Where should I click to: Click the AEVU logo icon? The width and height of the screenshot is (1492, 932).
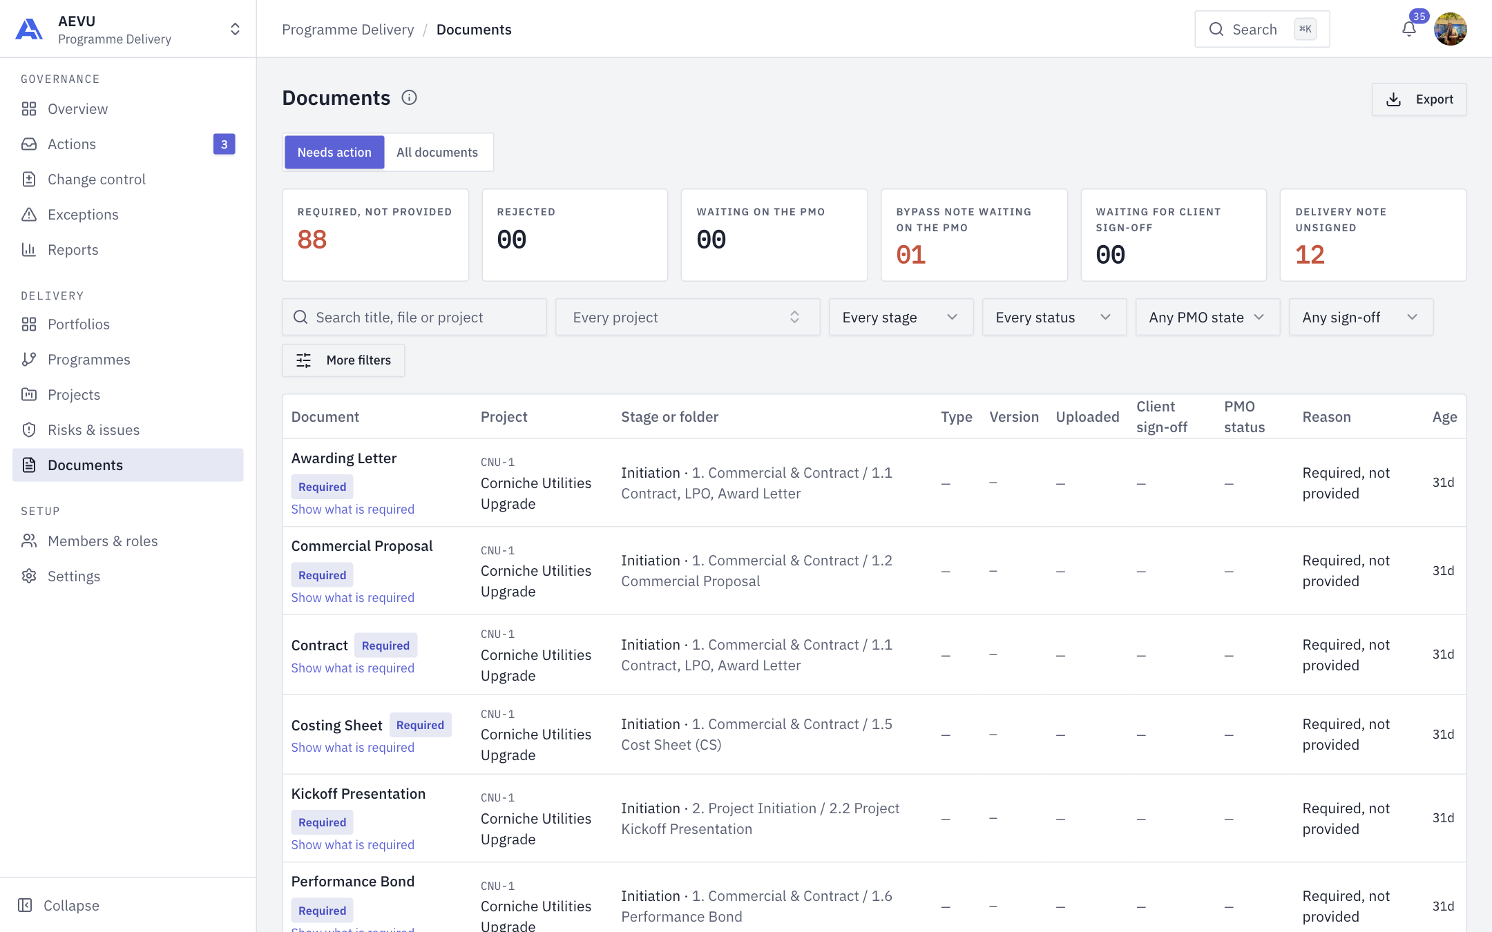coord(29,30)
